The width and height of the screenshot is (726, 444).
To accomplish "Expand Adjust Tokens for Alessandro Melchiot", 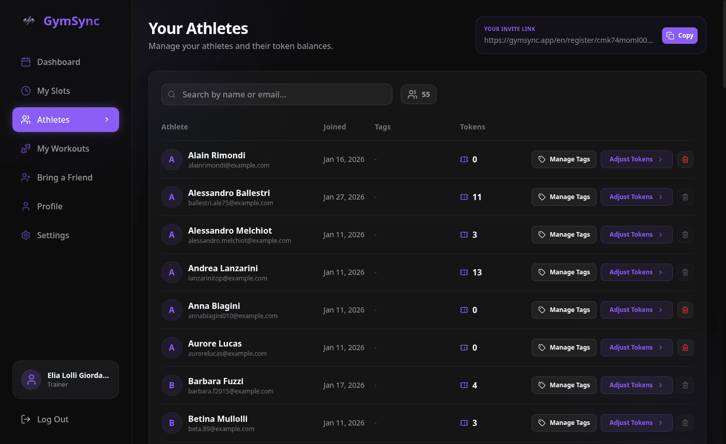I will [636, 235].
